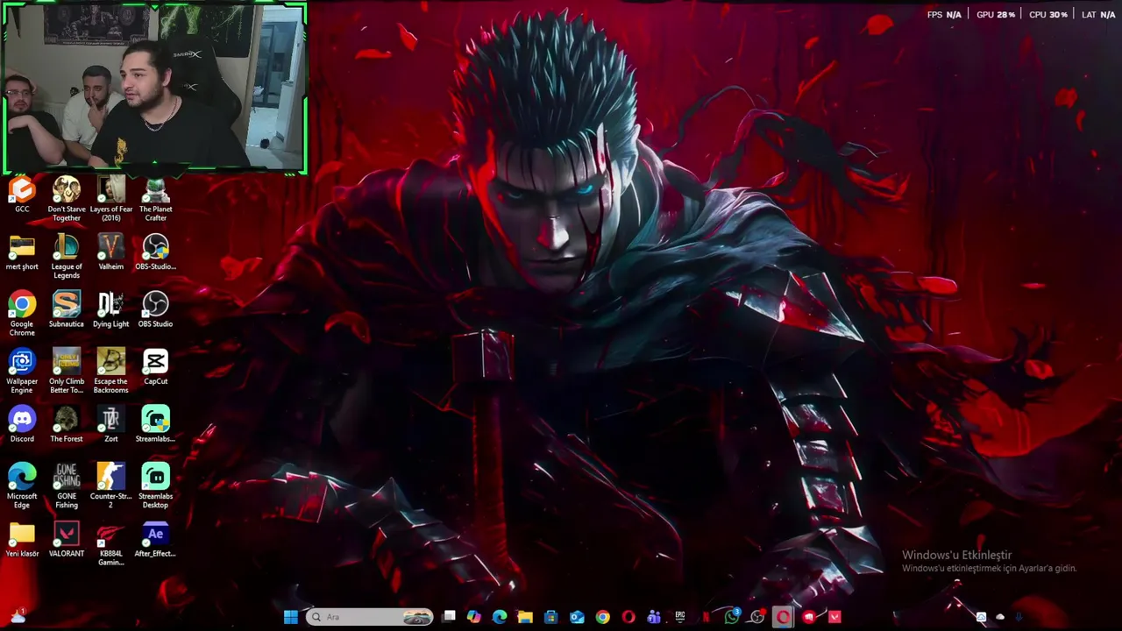Viewport: 1122px width, 631px height.
Task: Select The Planet Crafter desktop icon
Action: tap(155, 199)
